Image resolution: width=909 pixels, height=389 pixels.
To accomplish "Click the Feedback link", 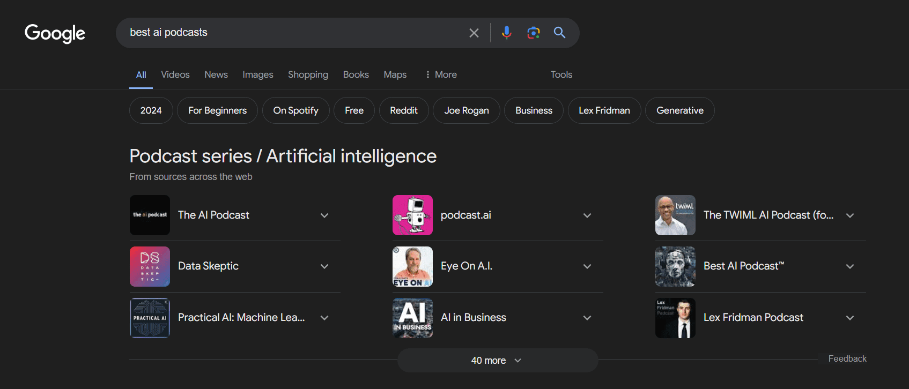I will point(847,358).
